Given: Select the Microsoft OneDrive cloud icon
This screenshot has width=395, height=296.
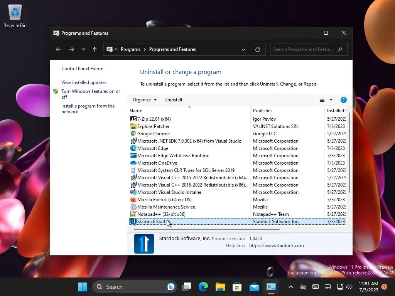Looking at the screenshot, I should (133, 163).
